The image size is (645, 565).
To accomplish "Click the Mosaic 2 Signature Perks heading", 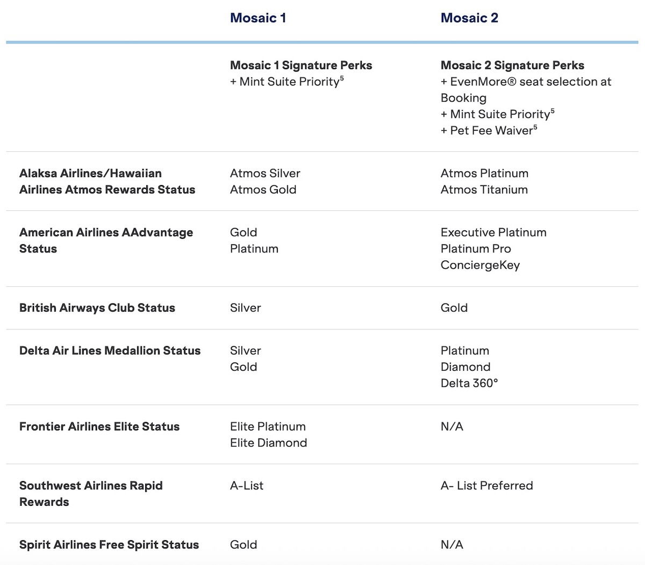I will coord(513,65).
